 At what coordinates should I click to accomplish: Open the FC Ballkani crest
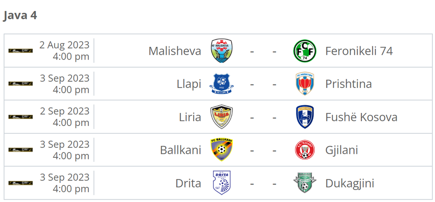tap(221, 150)
